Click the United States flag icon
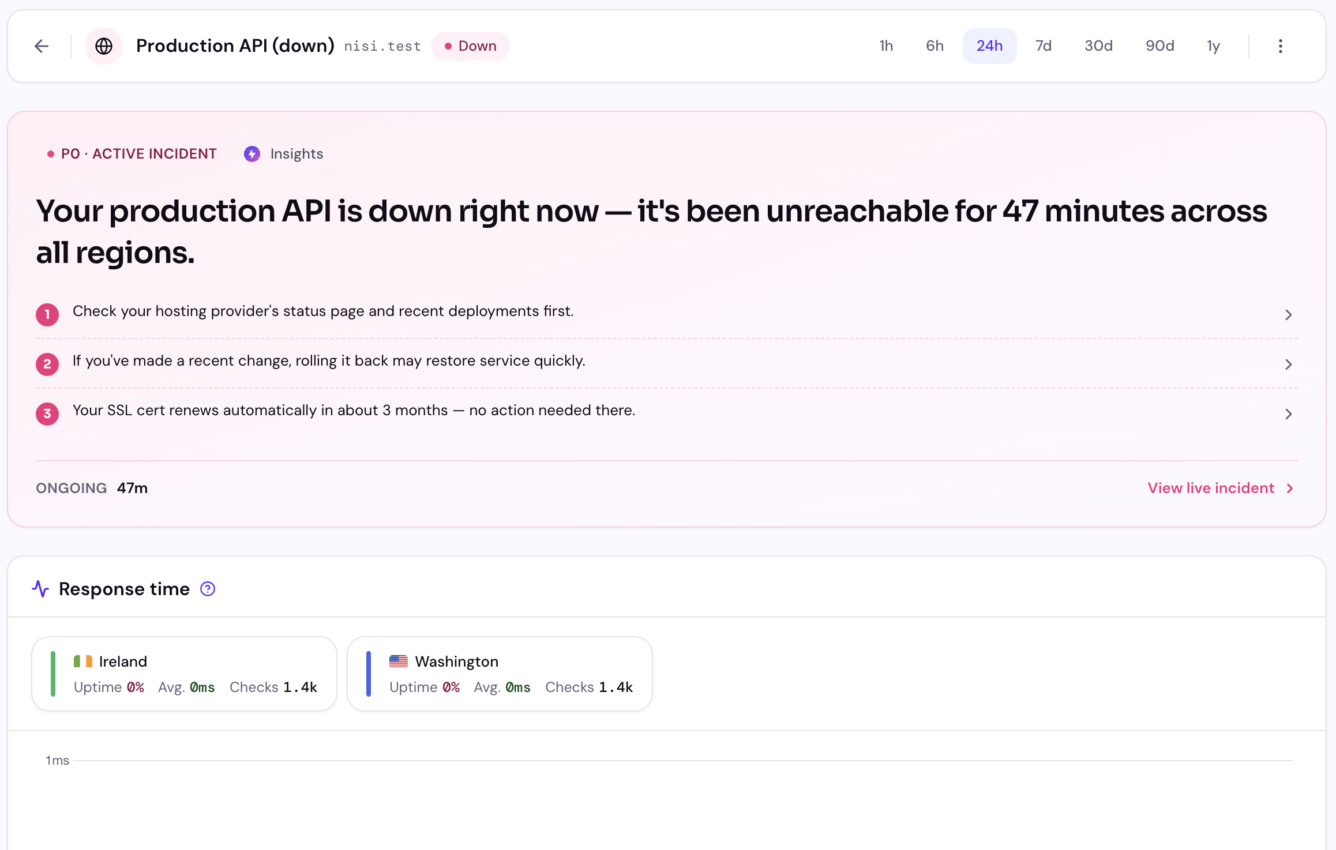 (x=399, y=661)
